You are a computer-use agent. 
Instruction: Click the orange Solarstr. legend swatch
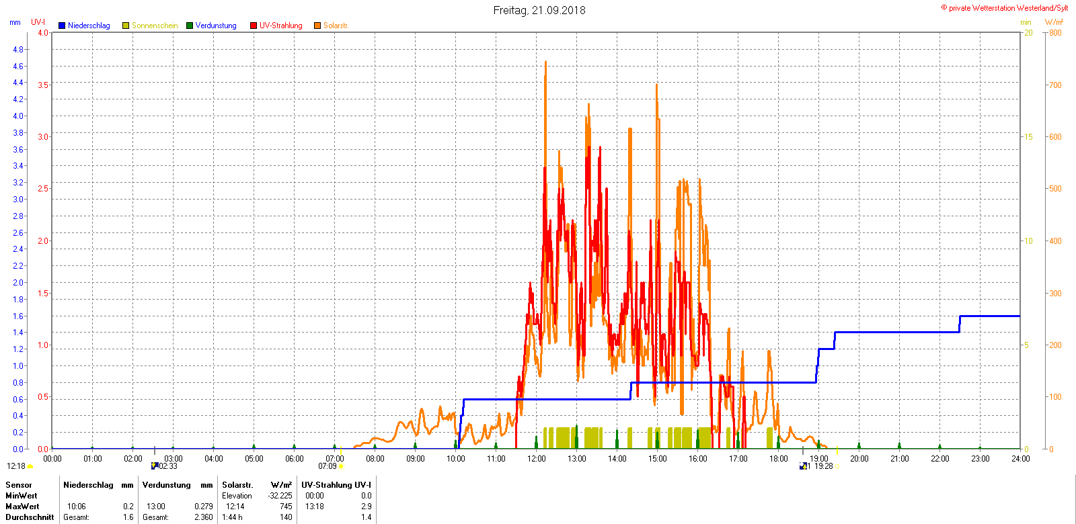point(317,26)
